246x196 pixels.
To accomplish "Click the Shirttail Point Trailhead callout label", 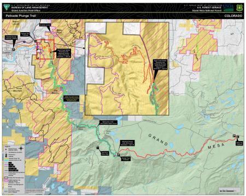I will tap(125, 159).
